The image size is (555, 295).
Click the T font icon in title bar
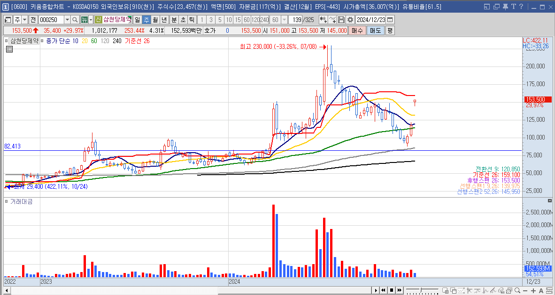coord(514,7)
